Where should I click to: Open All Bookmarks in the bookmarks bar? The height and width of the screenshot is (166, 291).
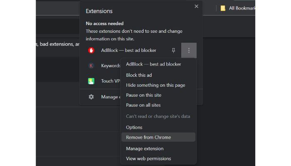pyautogui.click(x=242, y=8)
